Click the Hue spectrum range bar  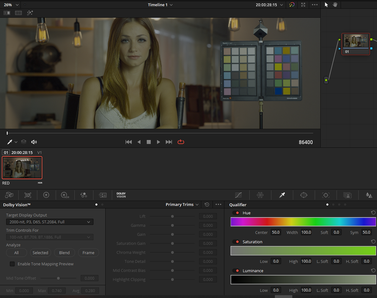coord(303,222)
